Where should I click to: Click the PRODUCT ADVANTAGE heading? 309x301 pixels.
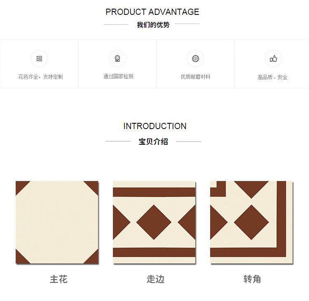point(152,12)
